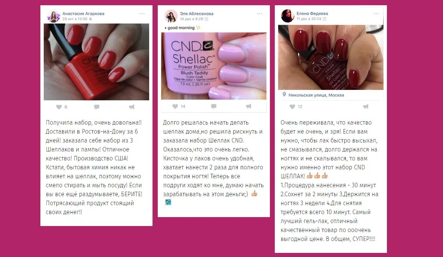Share Елена Федяева's post via megaphone icon
The width and height of the screenshot is (443, 257).
[x=366, y=107]
